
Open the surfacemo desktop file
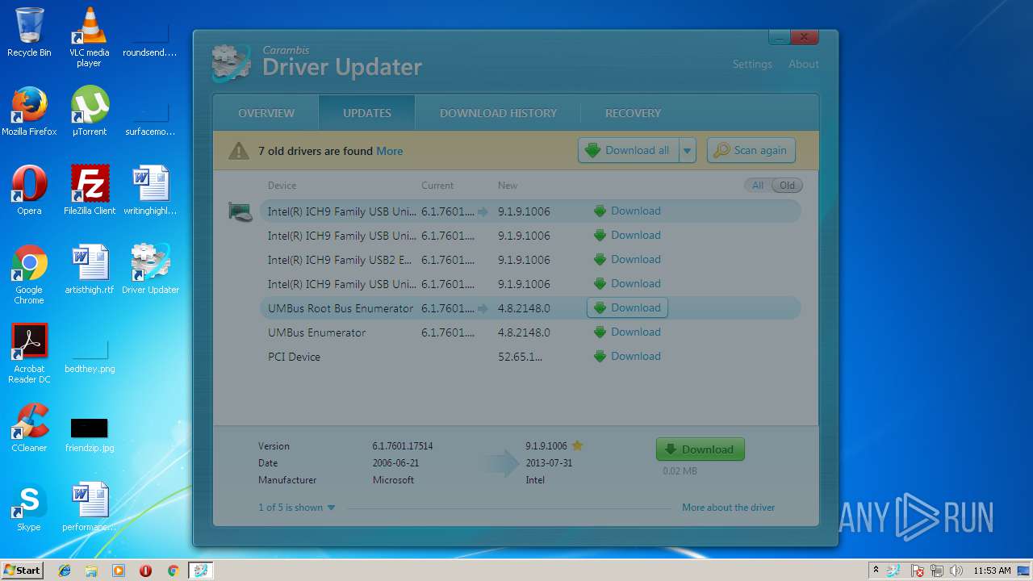coord(150,119)
